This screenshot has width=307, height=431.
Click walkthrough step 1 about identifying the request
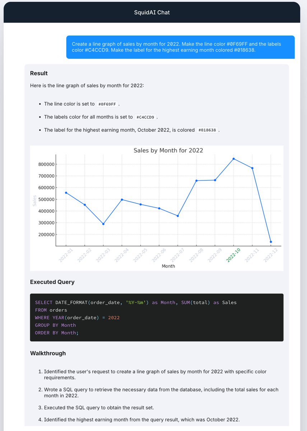point(155,375)
